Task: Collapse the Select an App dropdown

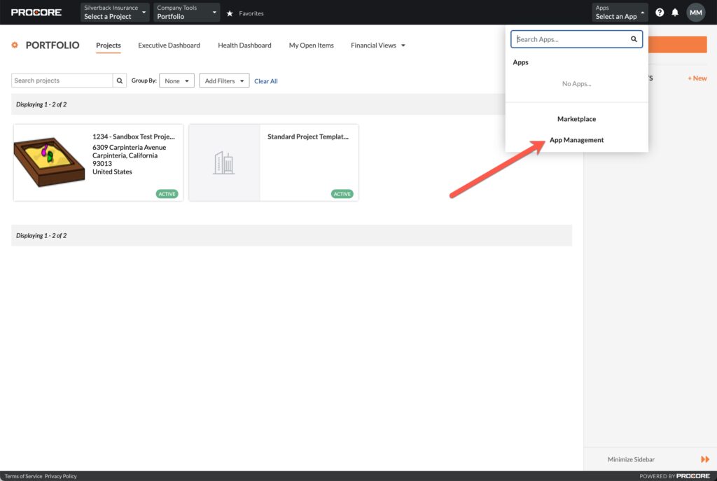Action: 620,13
